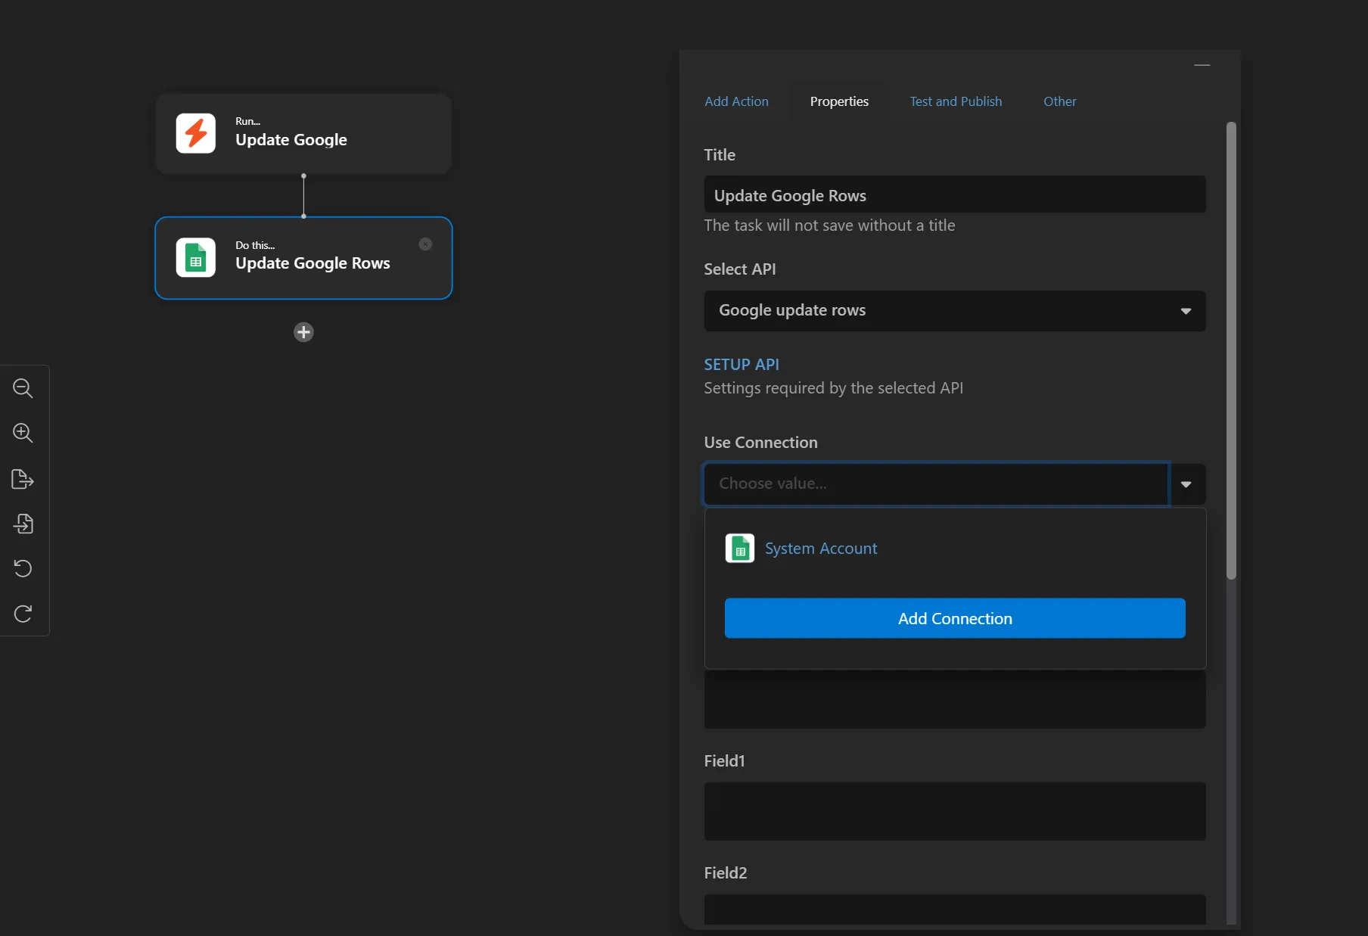The height and width of the screenshot is (936, 1368).
Task: Click the undo arrow icon
Action: coord(23,568)
